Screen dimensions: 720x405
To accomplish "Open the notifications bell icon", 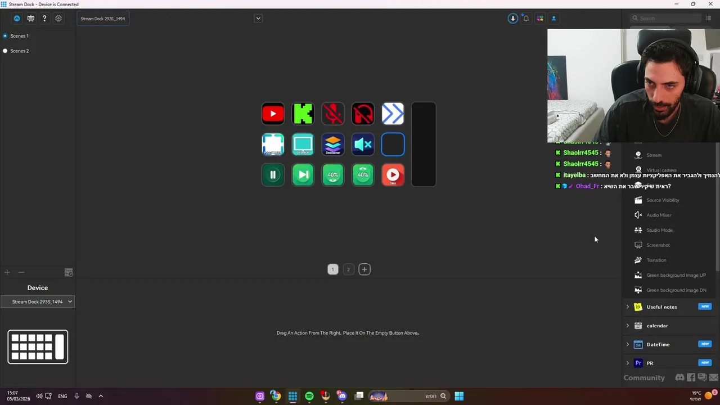I will [x=526, y=19].
